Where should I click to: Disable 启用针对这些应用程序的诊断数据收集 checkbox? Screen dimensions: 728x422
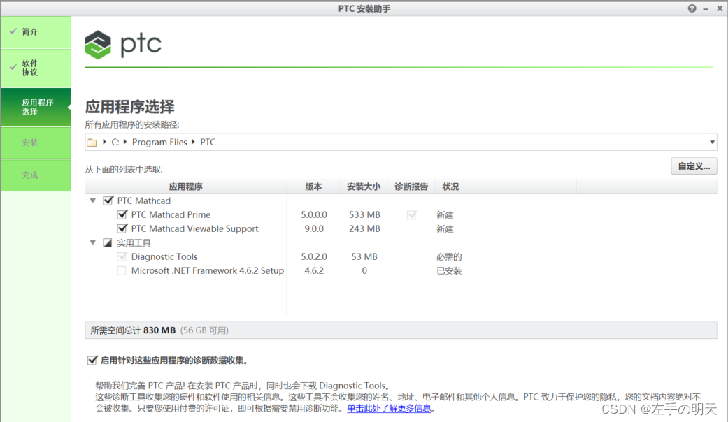pos(92,361)
